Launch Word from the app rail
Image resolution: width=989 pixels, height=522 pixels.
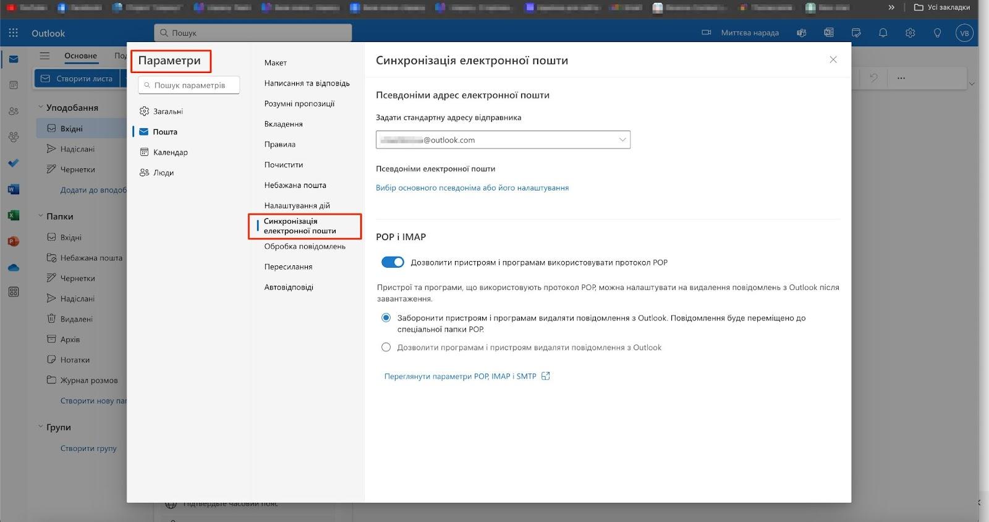[x=14, y=189]
